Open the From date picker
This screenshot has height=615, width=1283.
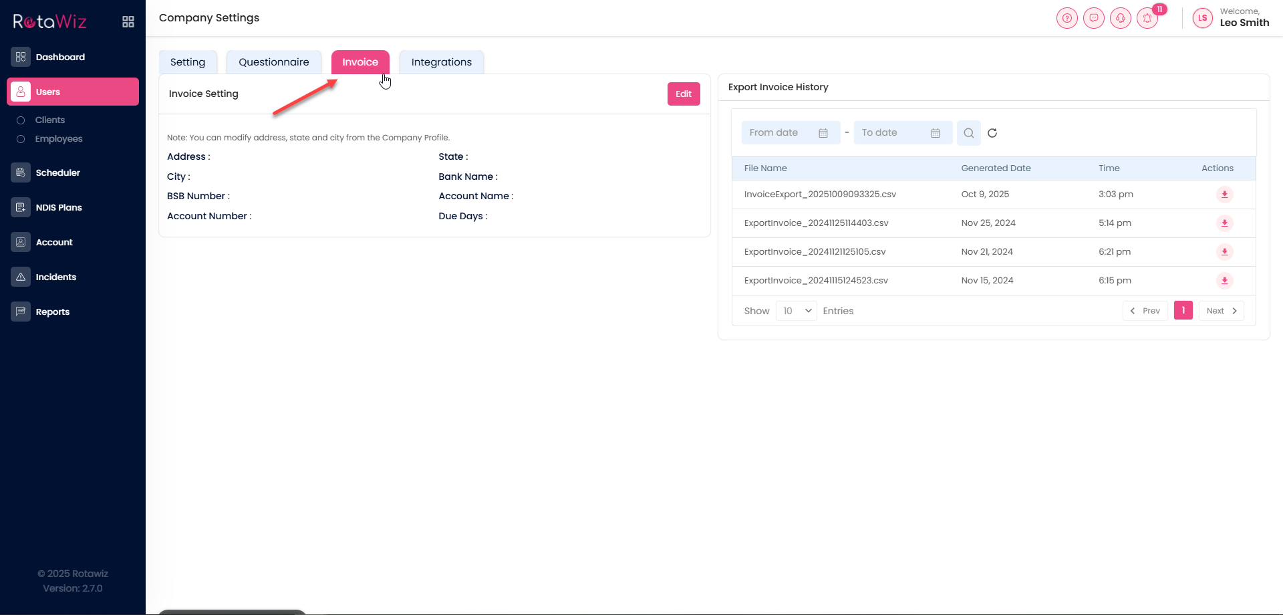coord(790,133)
